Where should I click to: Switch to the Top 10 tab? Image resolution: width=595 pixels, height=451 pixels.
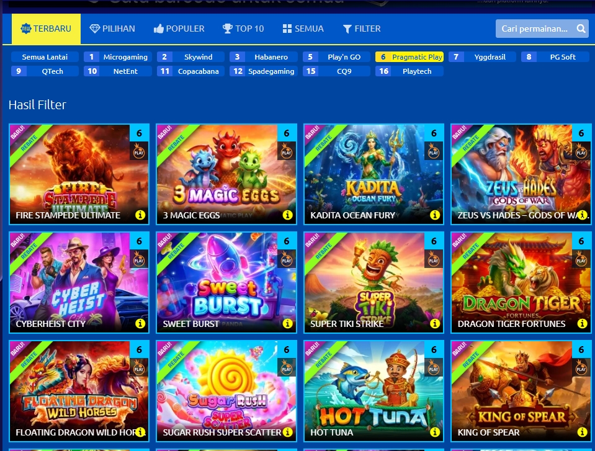click(243, 29)
